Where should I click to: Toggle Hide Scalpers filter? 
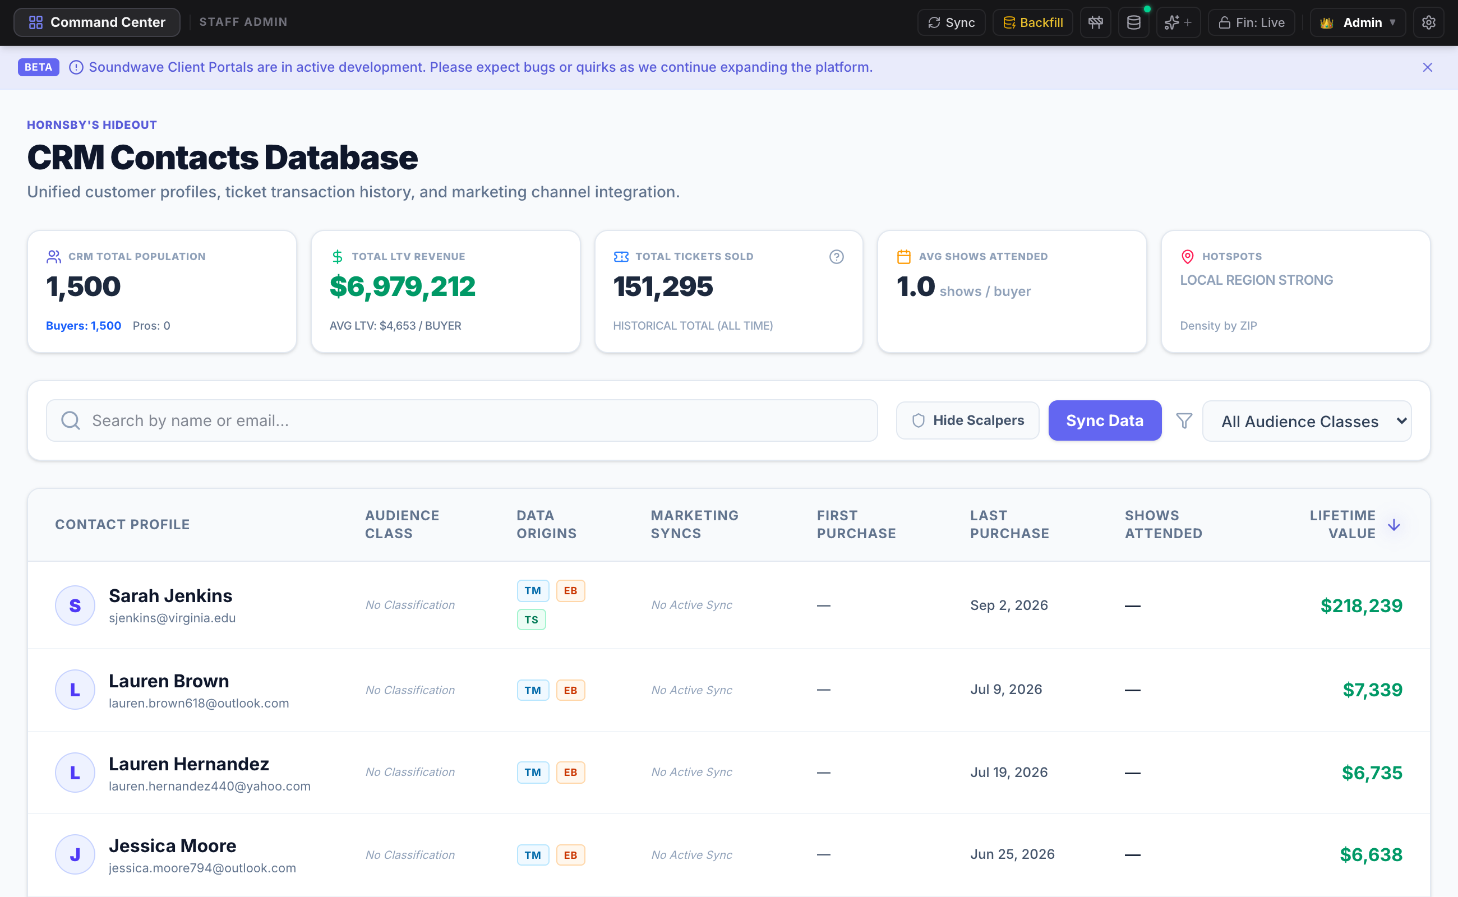[x=967, y=420]
